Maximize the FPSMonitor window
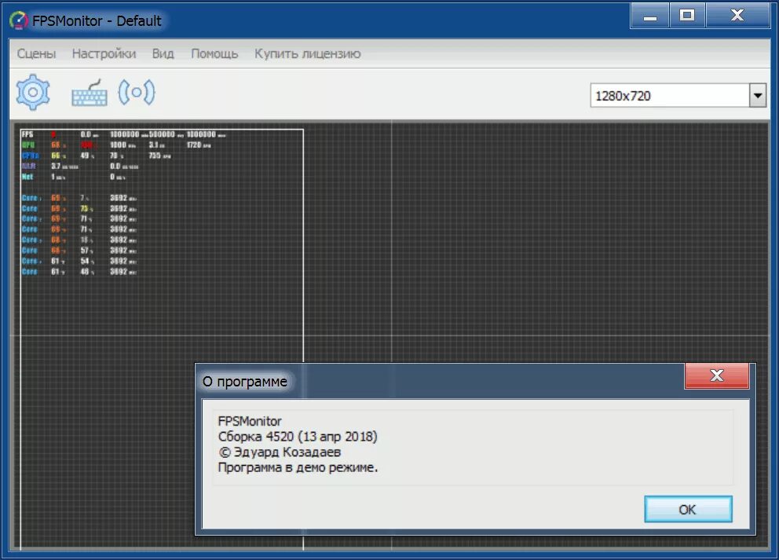This screenshot has width=779, height=560. tap(687, 16)
